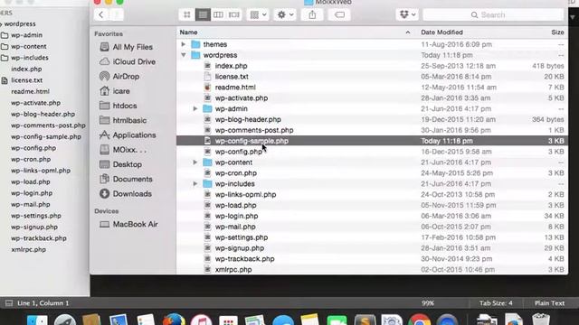This screenshot has width=579, height=325.
Task: Open the MOixx… sidebar item
Action: [123, 150]
